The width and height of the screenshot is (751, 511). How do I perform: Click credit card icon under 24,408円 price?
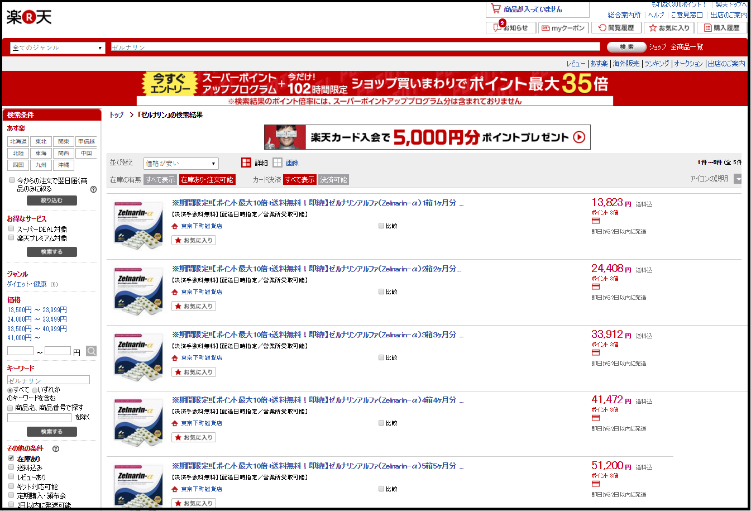point(596,287)
